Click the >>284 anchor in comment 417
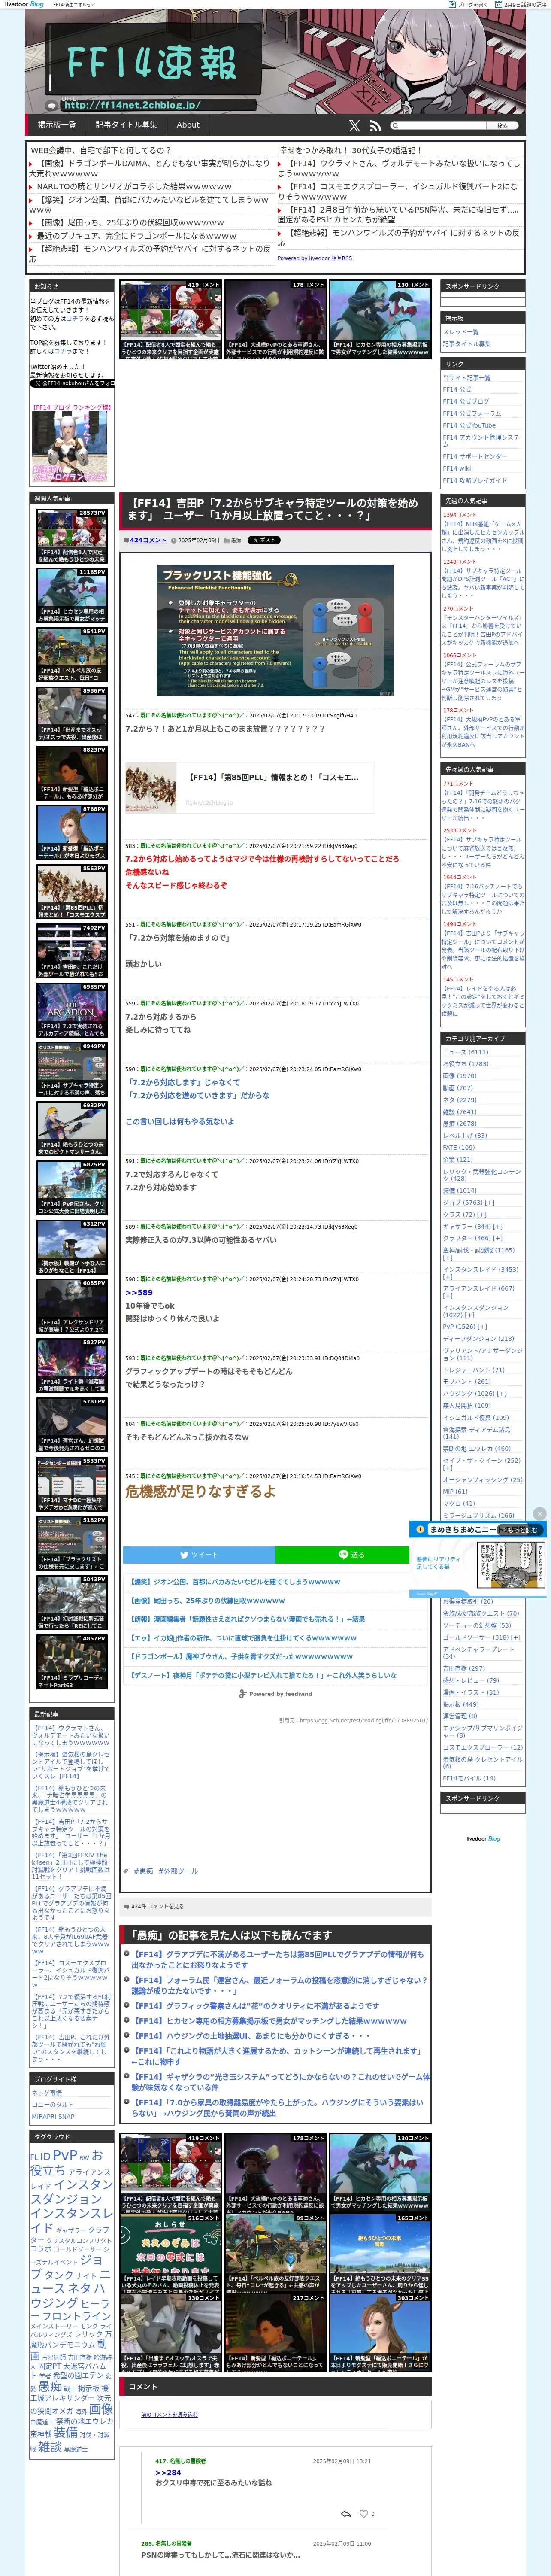 click(x=168, y=2472)
